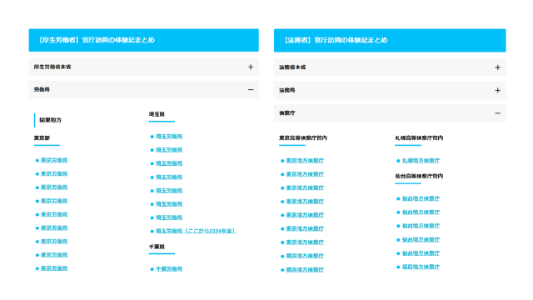
Task: Toggle the 検察庁 accordion row label
Action: [x=287, y=113]
